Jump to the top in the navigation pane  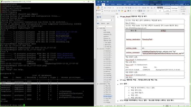click(105, 26)
